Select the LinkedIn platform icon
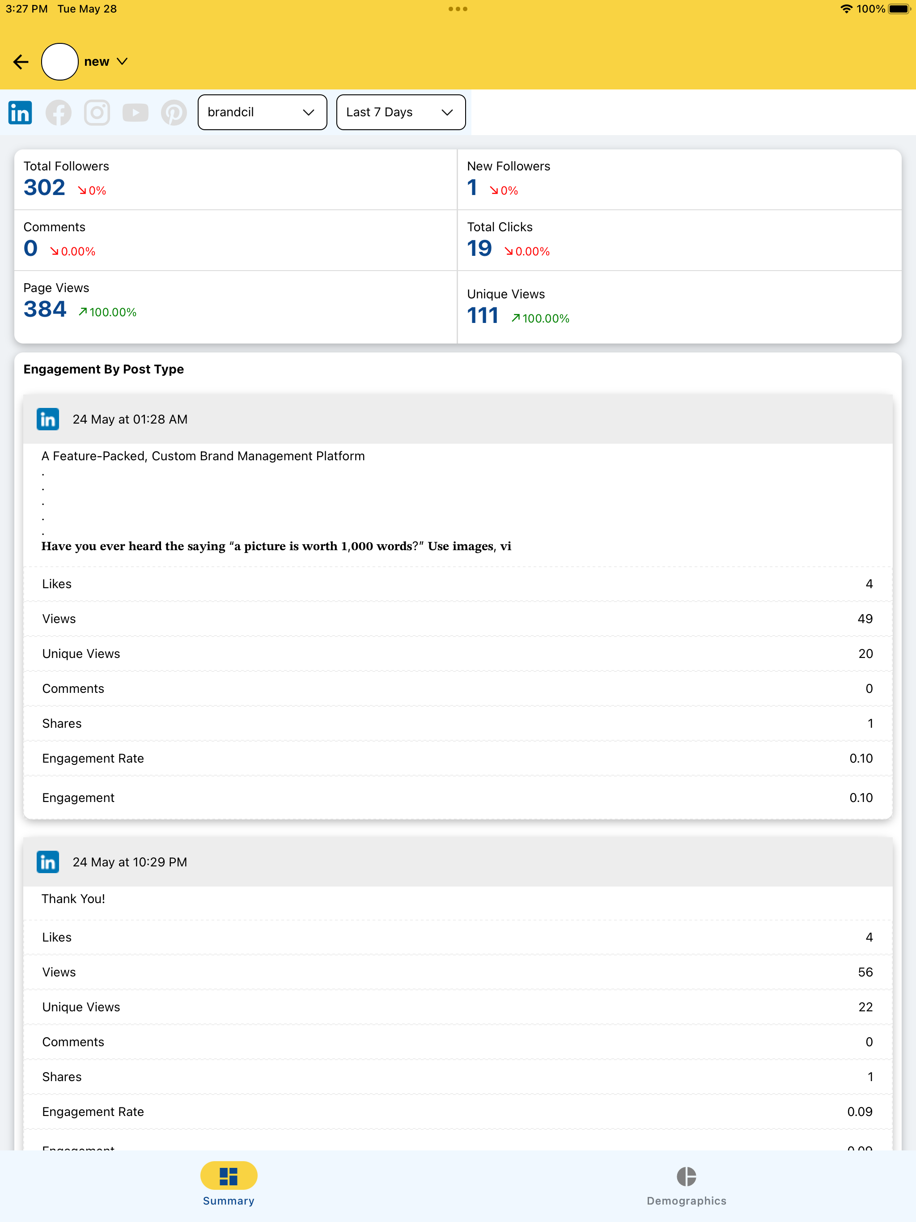 [x=21, y=112]
